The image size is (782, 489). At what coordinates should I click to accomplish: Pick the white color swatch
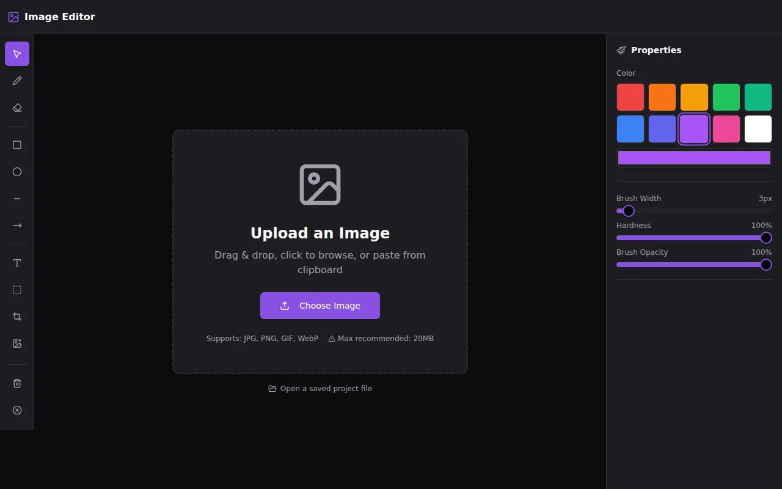758,129
